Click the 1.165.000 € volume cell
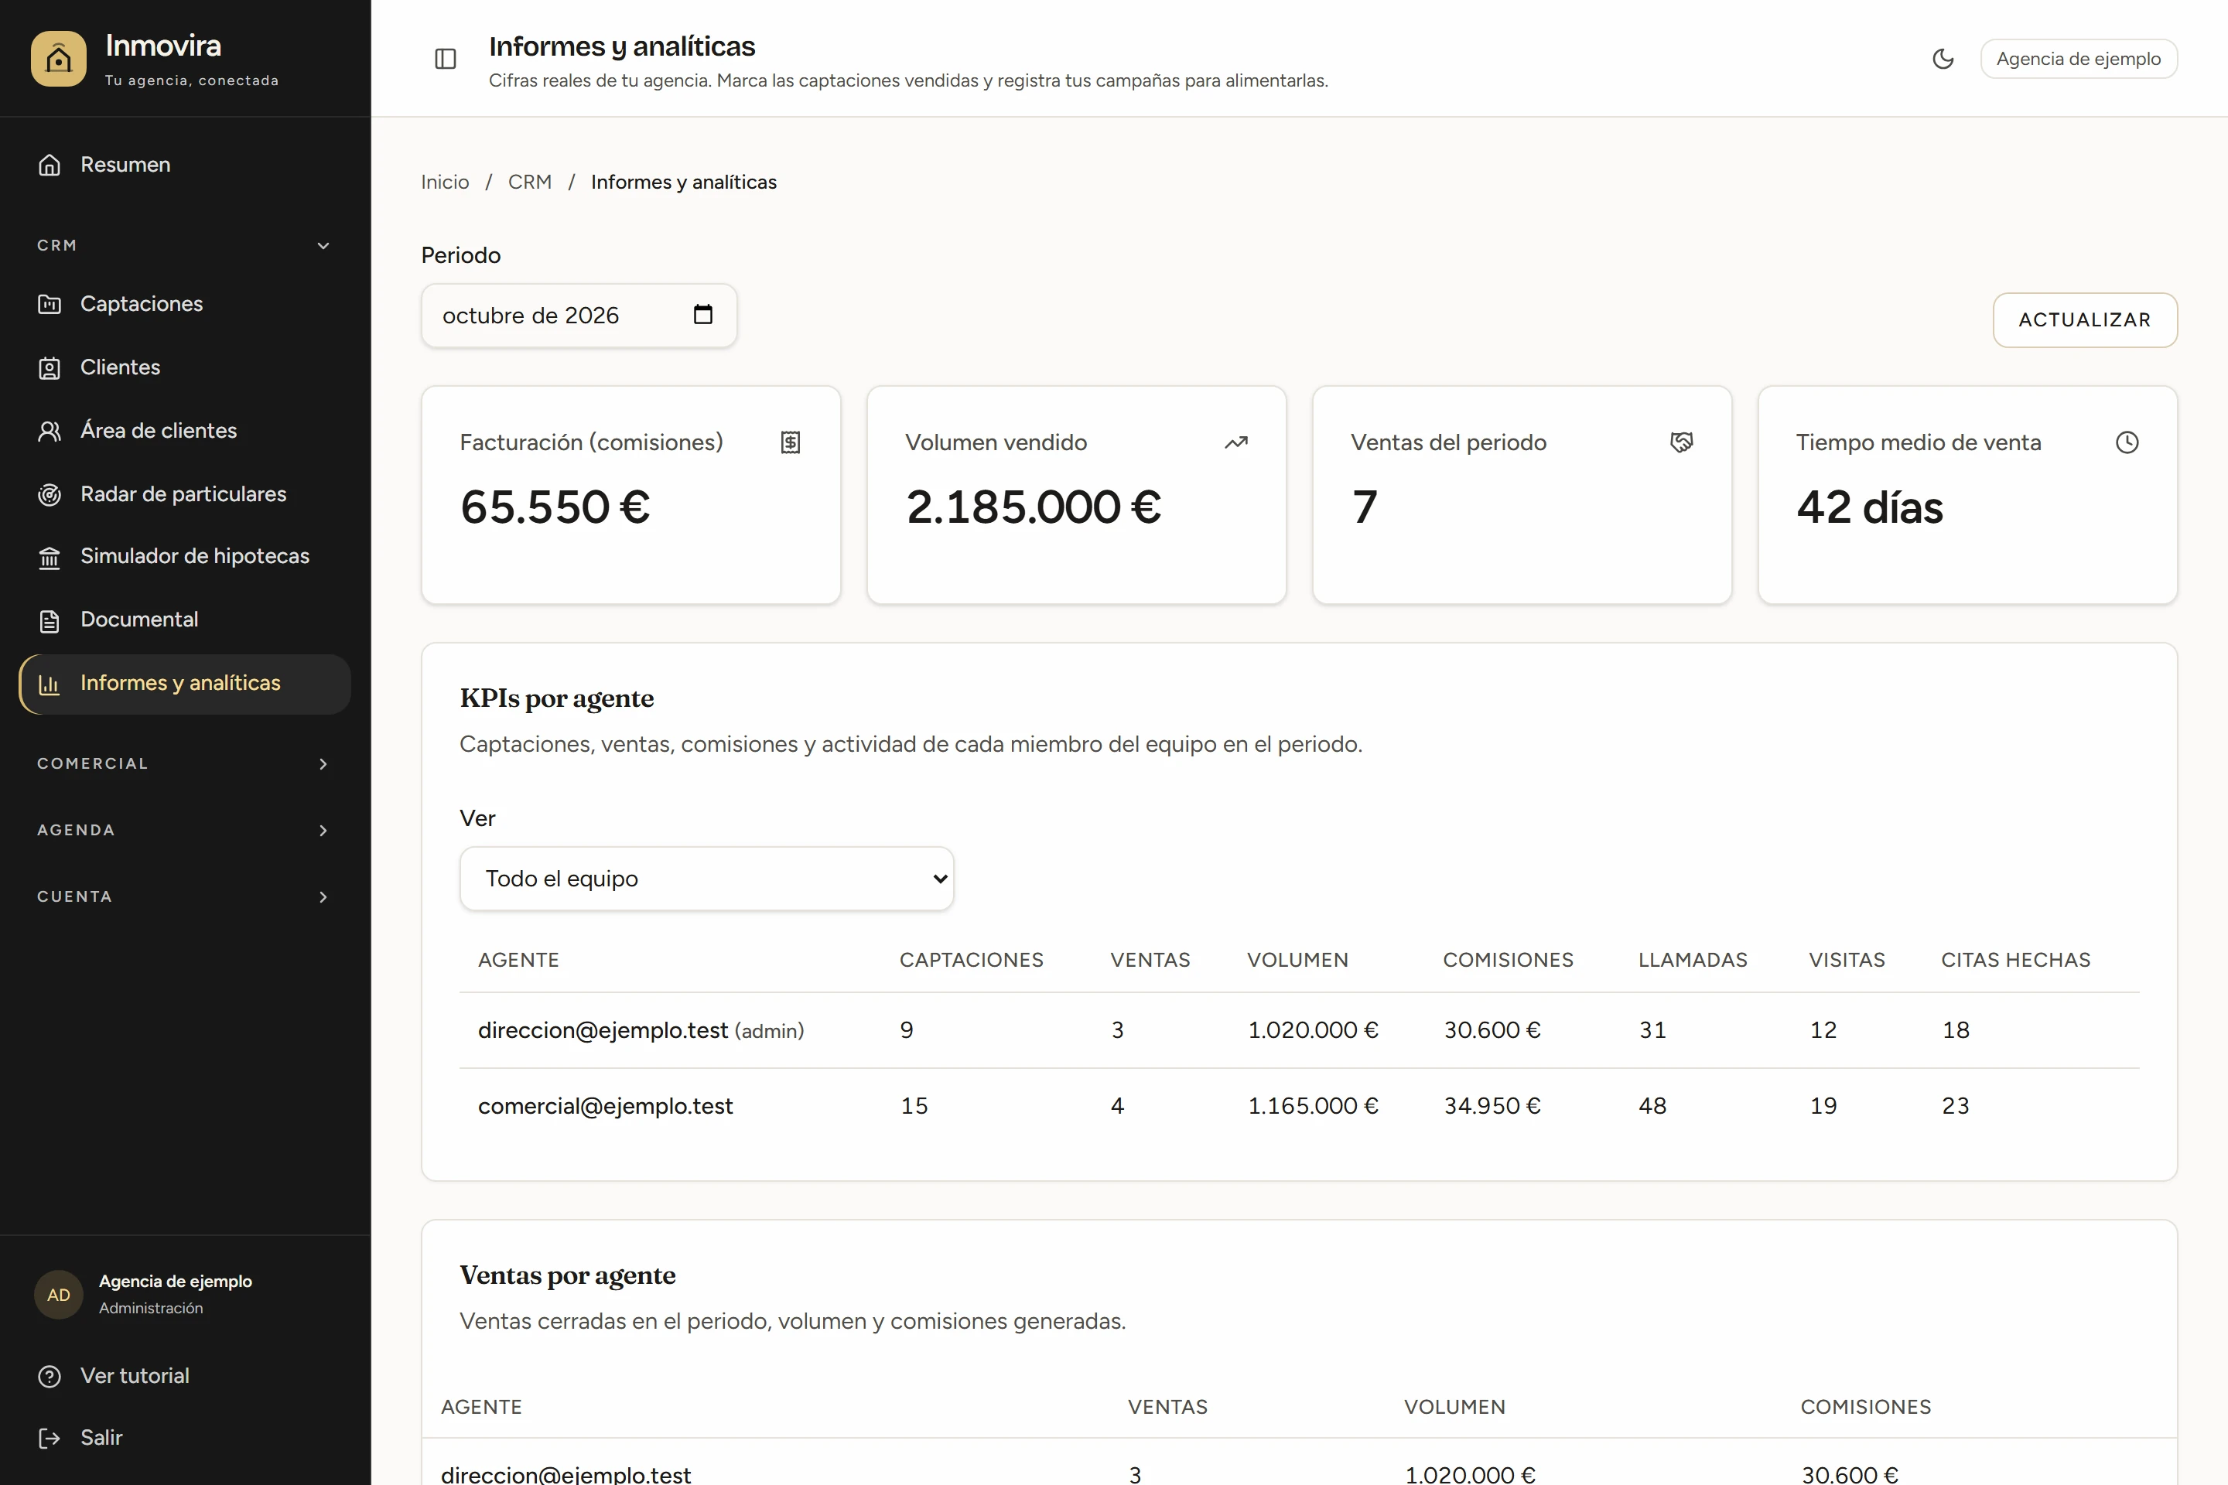This screenshot has height=1485, width=2228. [x=1313, y=1106]
